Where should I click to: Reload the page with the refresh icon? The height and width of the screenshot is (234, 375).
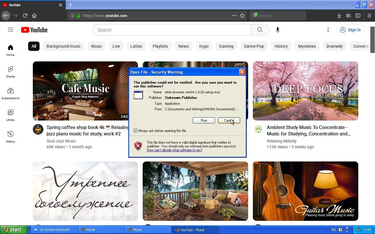point(25,16)
